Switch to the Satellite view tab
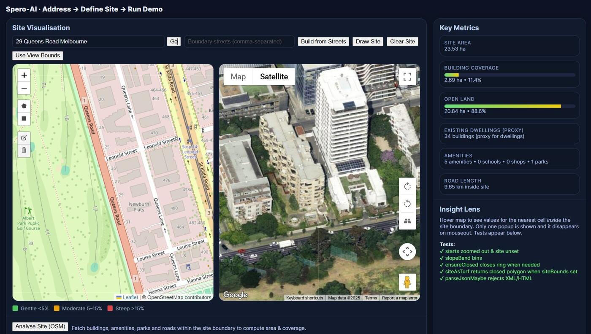 click(274, 77)
